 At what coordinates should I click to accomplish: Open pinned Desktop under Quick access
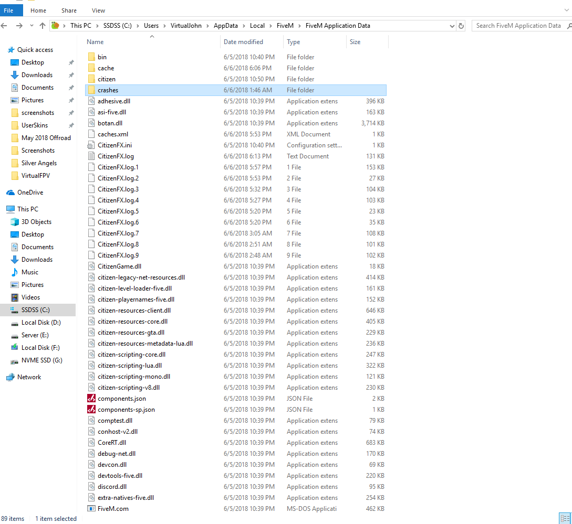(x=33, y=62)
